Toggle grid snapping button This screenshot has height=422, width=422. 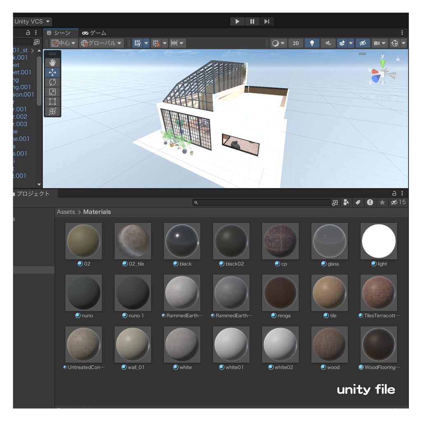click(156, 43)
